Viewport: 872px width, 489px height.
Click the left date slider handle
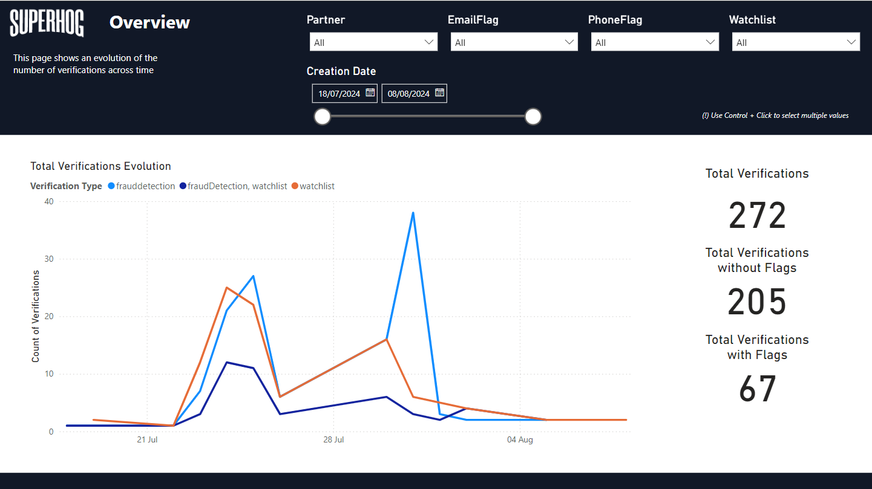[x=323, y=117]
